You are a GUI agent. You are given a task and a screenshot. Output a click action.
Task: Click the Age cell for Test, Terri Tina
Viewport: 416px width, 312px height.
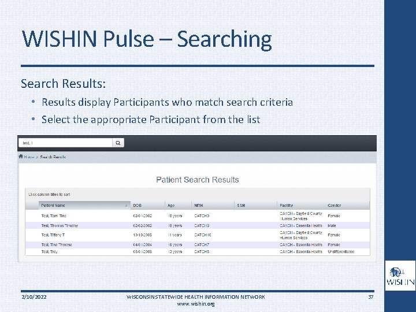175,216
